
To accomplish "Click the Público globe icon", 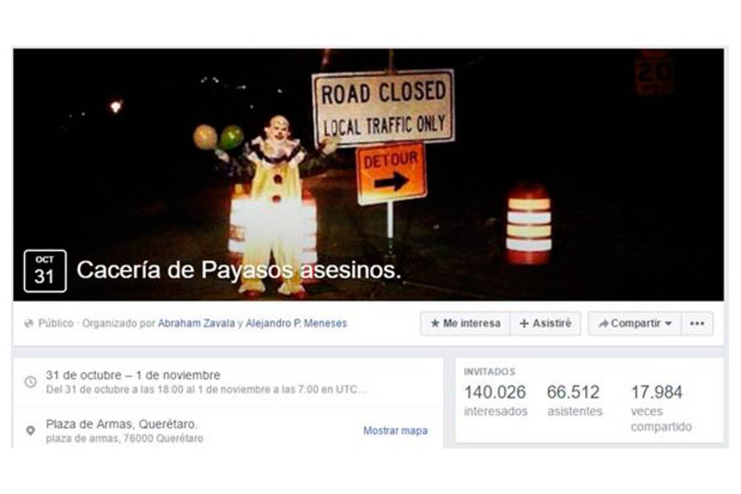I will pos(28,324).
